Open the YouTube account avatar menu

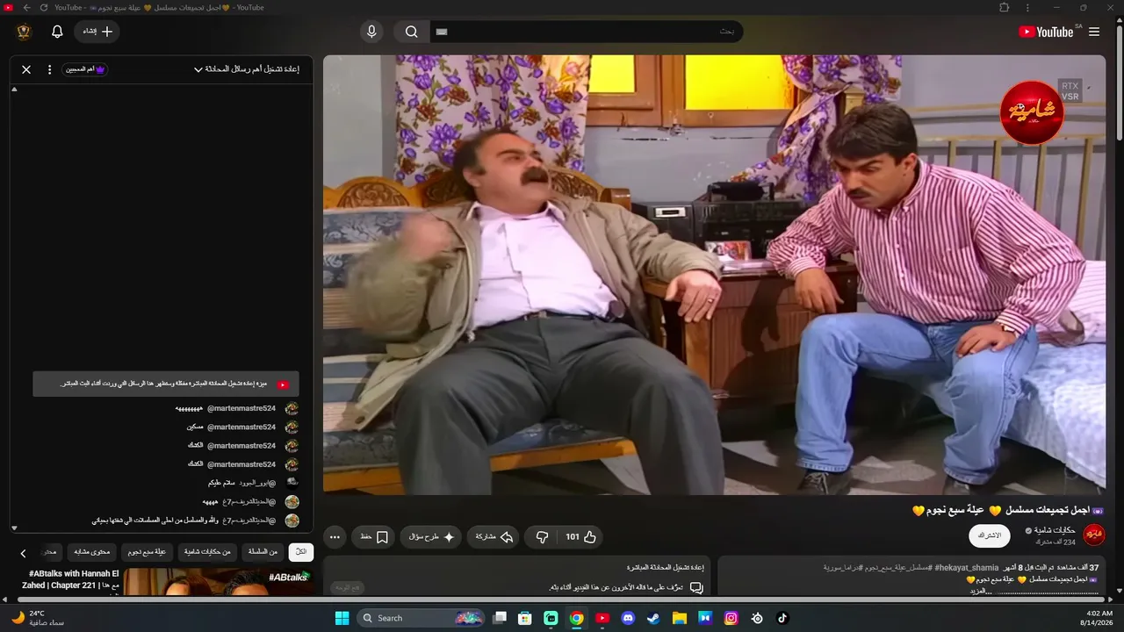pos(24,32)
